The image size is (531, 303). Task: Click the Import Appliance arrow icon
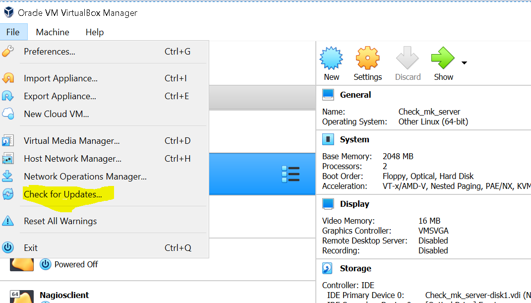[8, 78]
